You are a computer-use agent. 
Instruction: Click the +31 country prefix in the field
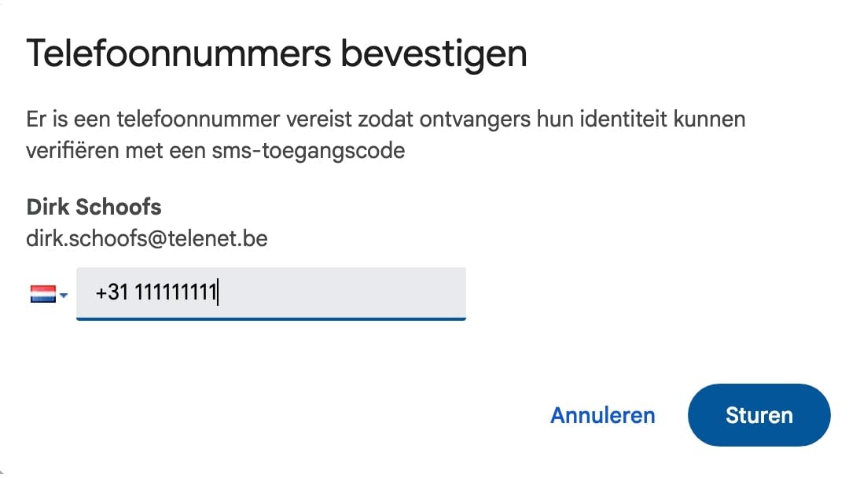112,293
